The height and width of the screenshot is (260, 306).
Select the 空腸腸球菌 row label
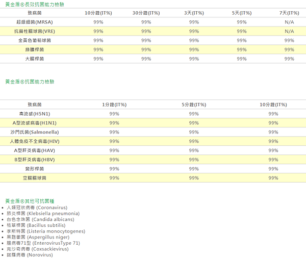point(35,178)
